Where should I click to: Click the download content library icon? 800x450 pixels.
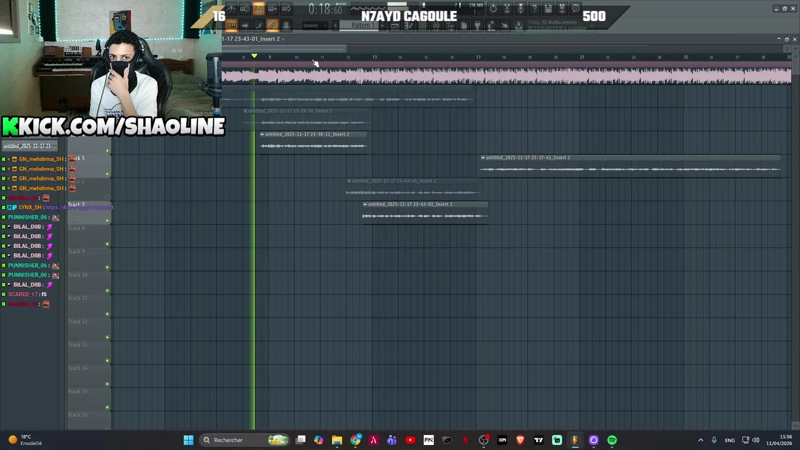(518, 26)
